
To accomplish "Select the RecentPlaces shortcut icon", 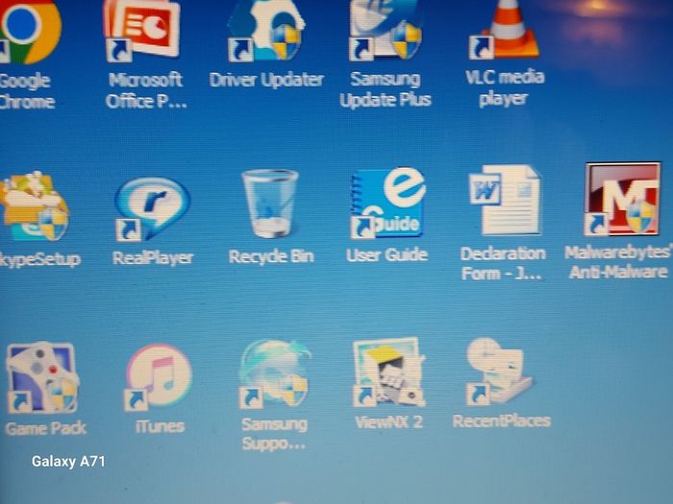I will click(x=499, y=372).
